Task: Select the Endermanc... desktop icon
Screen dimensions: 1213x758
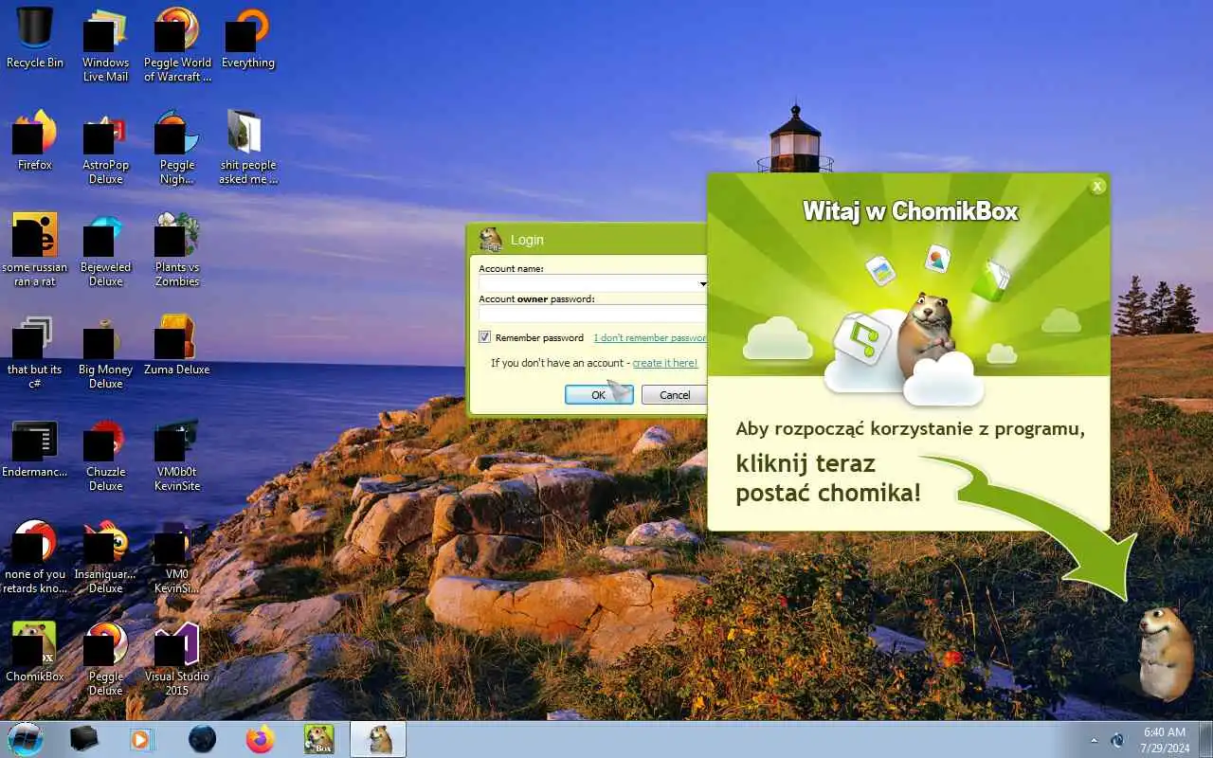Action: point(35,447)
